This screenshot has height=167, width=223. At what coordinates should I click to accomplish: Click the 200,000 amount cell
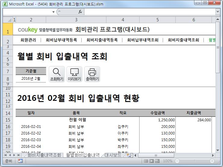(x=157, y=126)
